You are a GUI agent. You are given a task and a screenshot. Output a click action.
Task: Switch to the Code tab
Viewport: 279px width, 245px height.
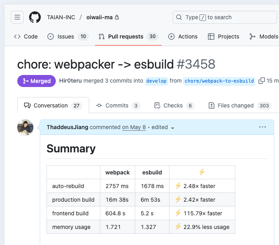coord(26,36)
